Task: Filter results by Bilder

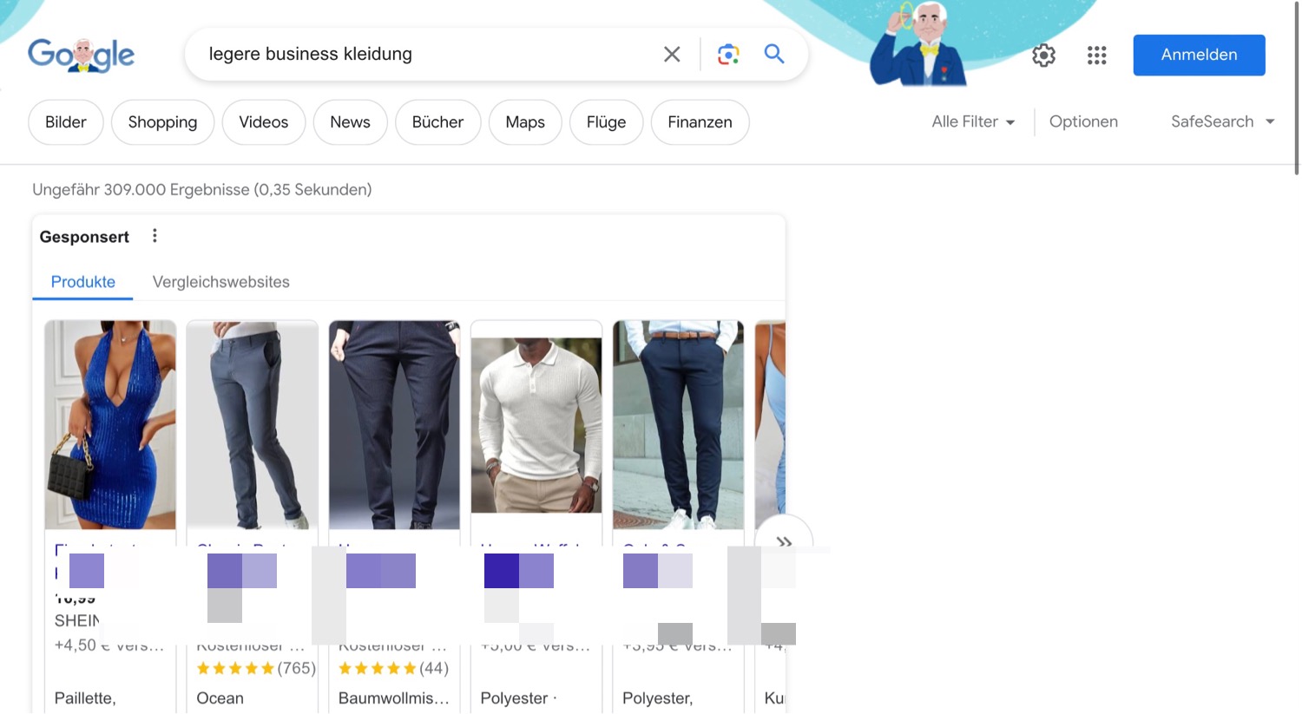Action: pyautogui.click(x=66, y=122)
